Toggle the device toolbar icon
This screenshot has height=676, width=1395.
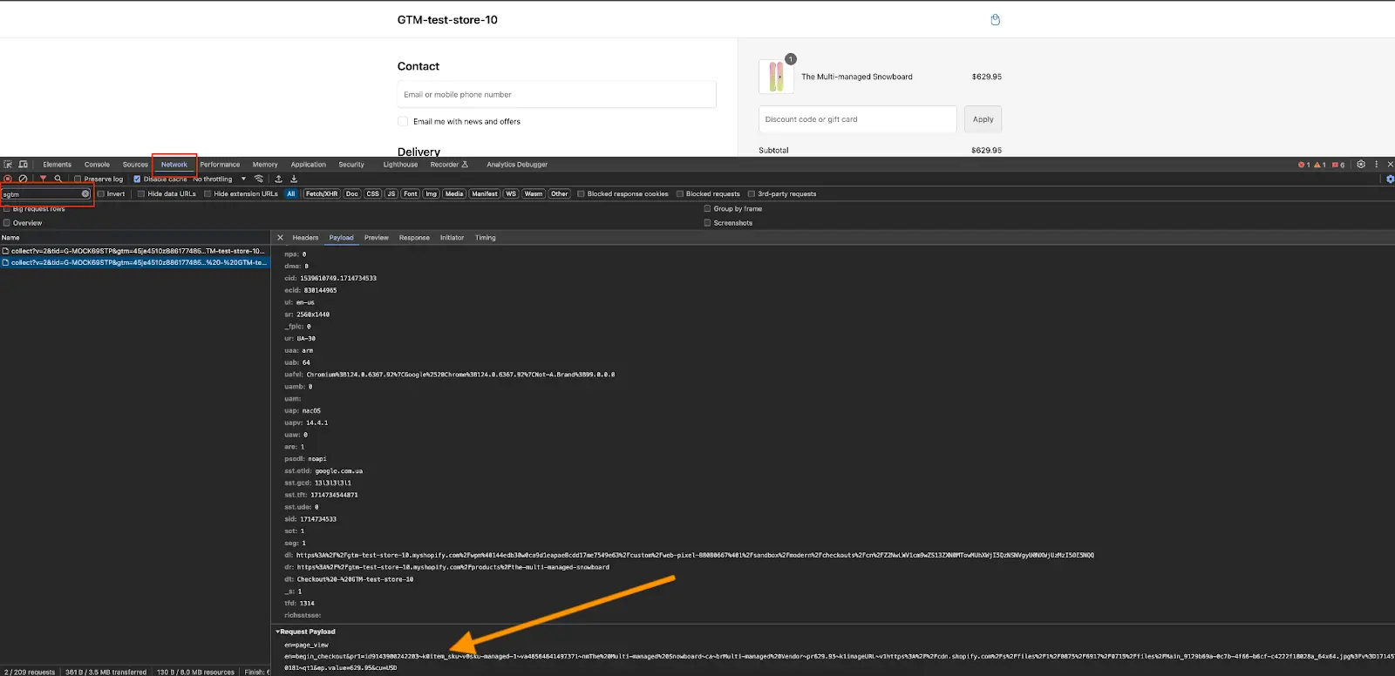24,164
